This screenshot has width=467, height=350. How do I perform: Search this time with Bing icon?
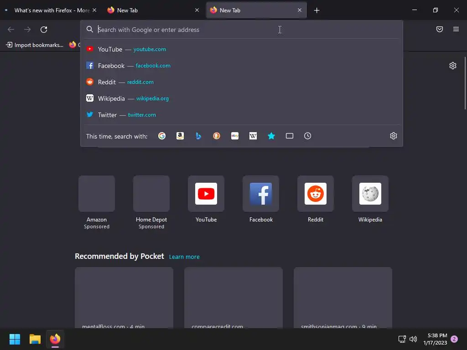(198, 136)
